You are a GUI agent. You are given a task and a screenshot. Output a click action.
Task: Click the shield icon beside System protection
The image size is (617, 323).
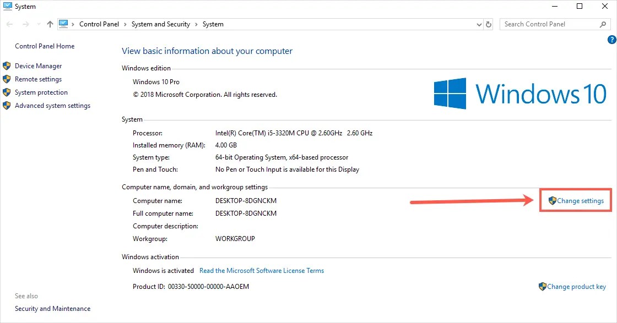click(7, 92)
